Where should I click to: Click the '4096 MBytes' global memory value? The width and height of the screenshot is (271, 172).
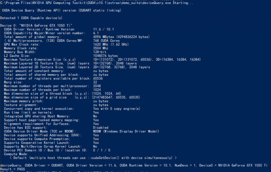click(x=103, y=37)
